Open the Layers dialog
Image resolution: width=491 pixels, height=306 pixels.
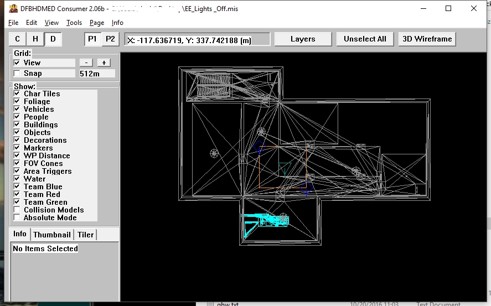303,39
